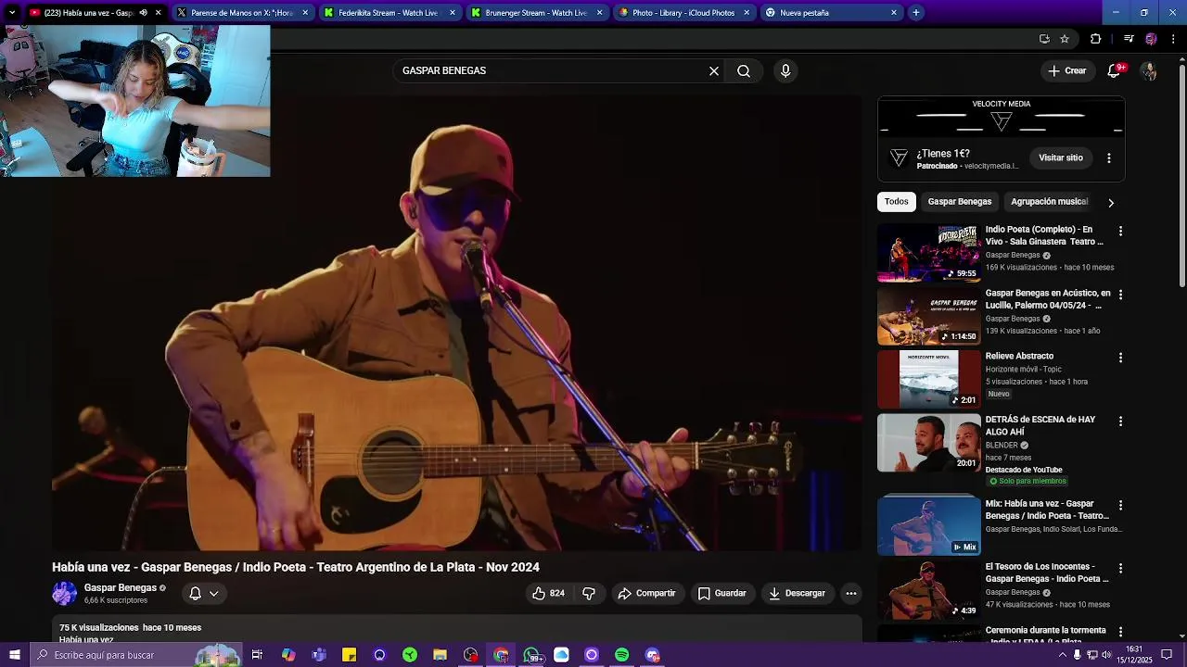The height and width of the screenshot is (667, 1187).
Task: Close the Federikita Stream tab
Action: click(x=452, y=13)
